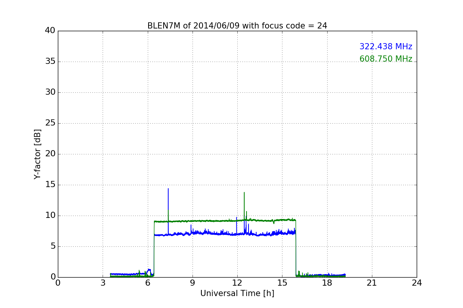Click y-axis tick label 40
The width and height of the screenshot is (463, 308).
(50, 31)
